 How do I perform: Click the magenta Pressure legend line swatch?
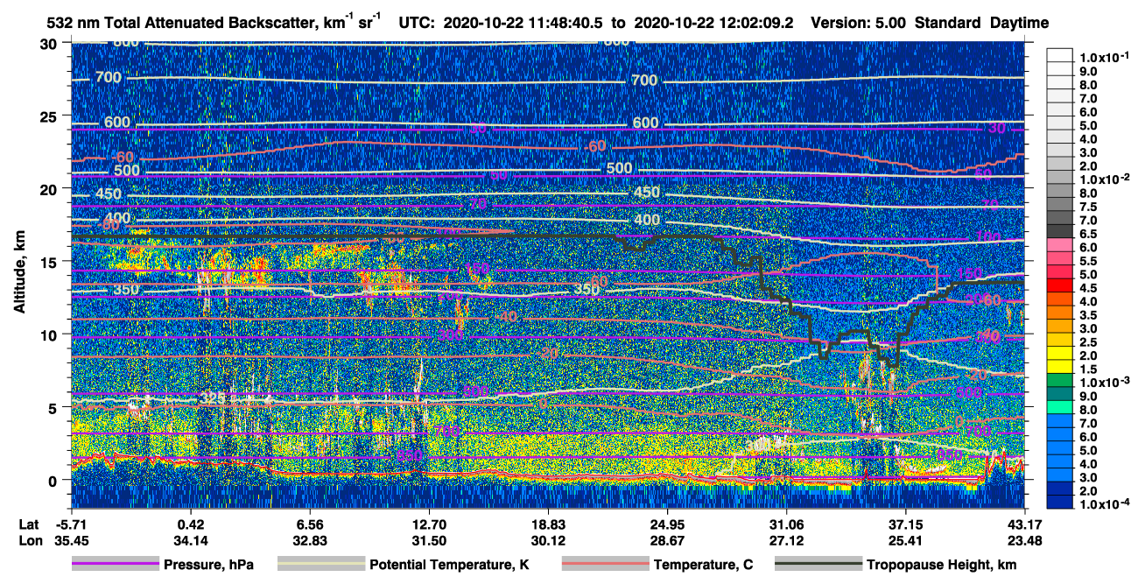(x=115, y=565)
